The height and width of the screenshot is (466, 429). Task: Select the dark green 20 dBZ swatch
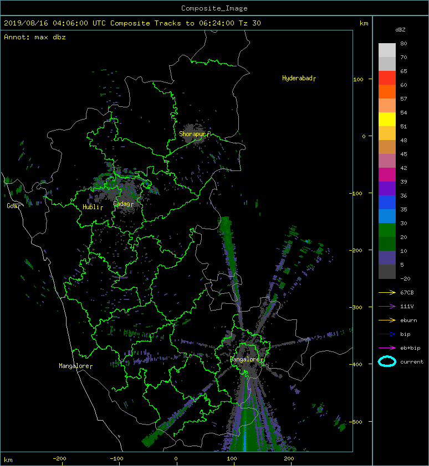(x=387, y=244)
